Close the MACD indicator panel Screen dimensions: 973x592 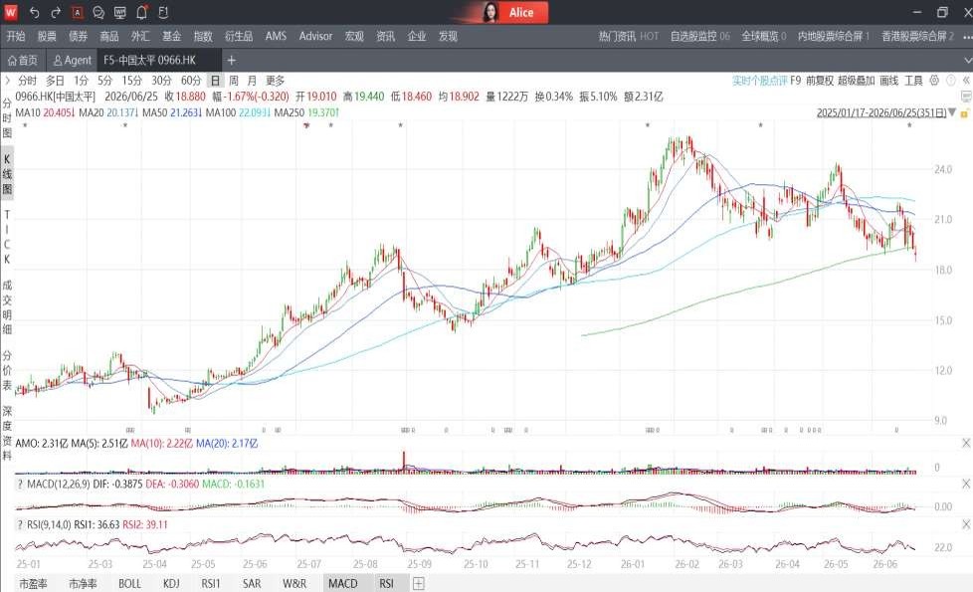pyautogui.click(x=966, y=484)
